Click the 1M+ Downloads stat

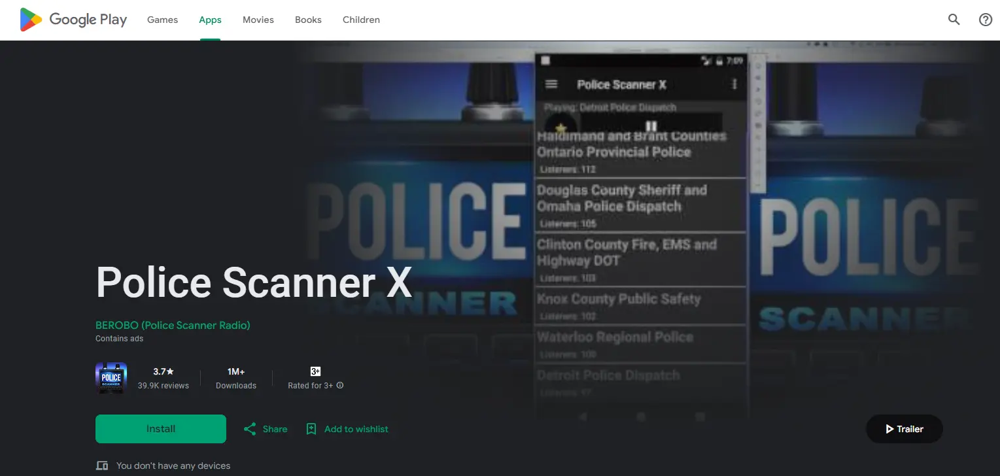236,378
